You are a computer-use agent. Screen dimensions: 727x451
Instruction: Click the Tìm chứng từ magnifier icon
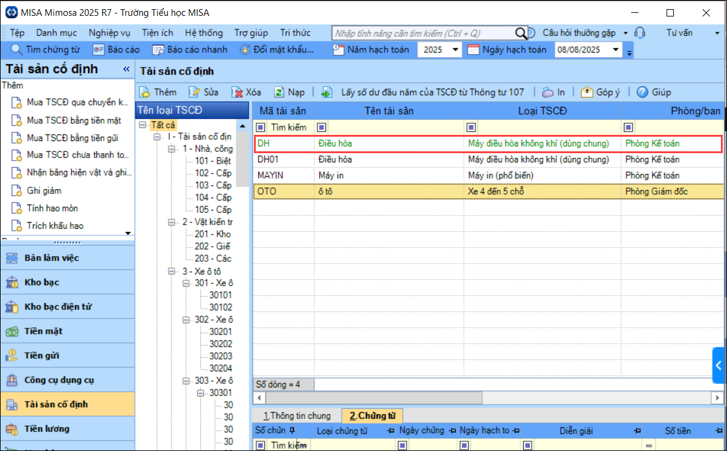tap(16, 49)
